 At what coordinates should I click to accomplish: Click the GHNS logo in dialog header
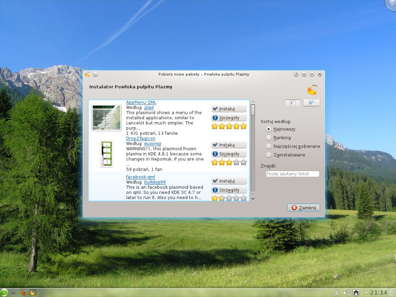point(312,90)
